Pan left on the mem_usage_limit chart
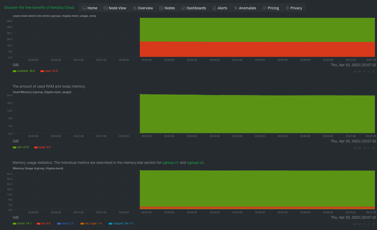 coord(355,72)
